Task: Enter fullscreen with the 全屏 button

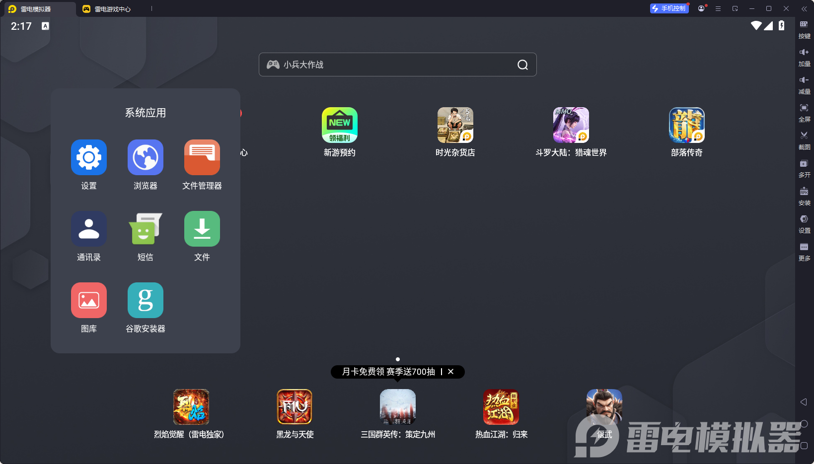Action: coord(804,113)
